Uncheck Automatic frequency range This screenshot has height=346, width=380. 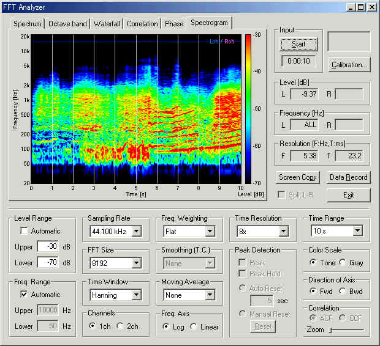(x=24, y=295)
